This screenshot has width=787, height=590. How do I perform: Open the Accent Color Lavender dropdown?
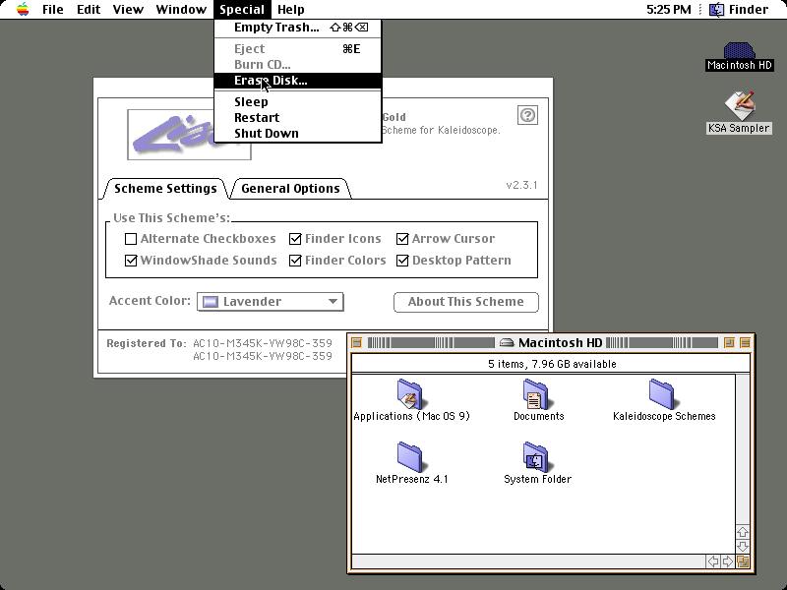pos(270,302)
